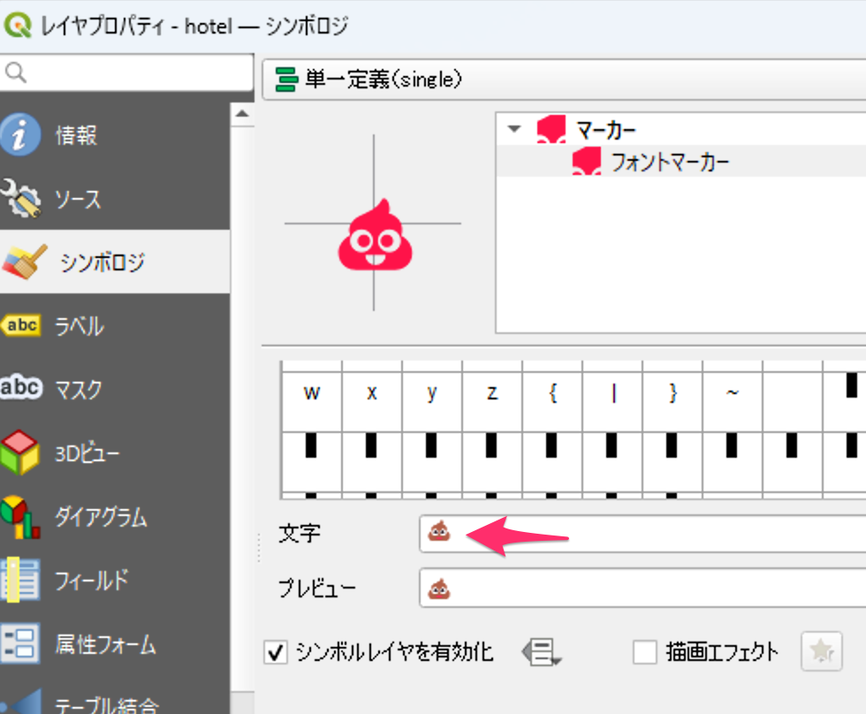Open the ラベル abc label icon

(x=21, y=325)
